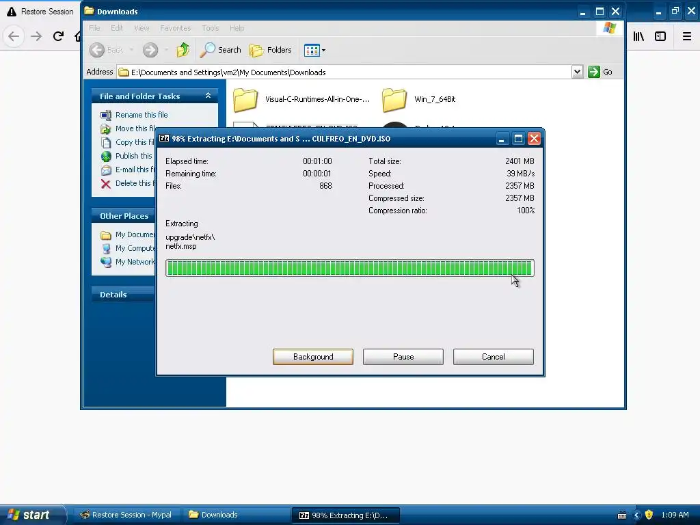Click the security shield tray icon
This screenshot has width=700, height=525.
pos(649,515)
